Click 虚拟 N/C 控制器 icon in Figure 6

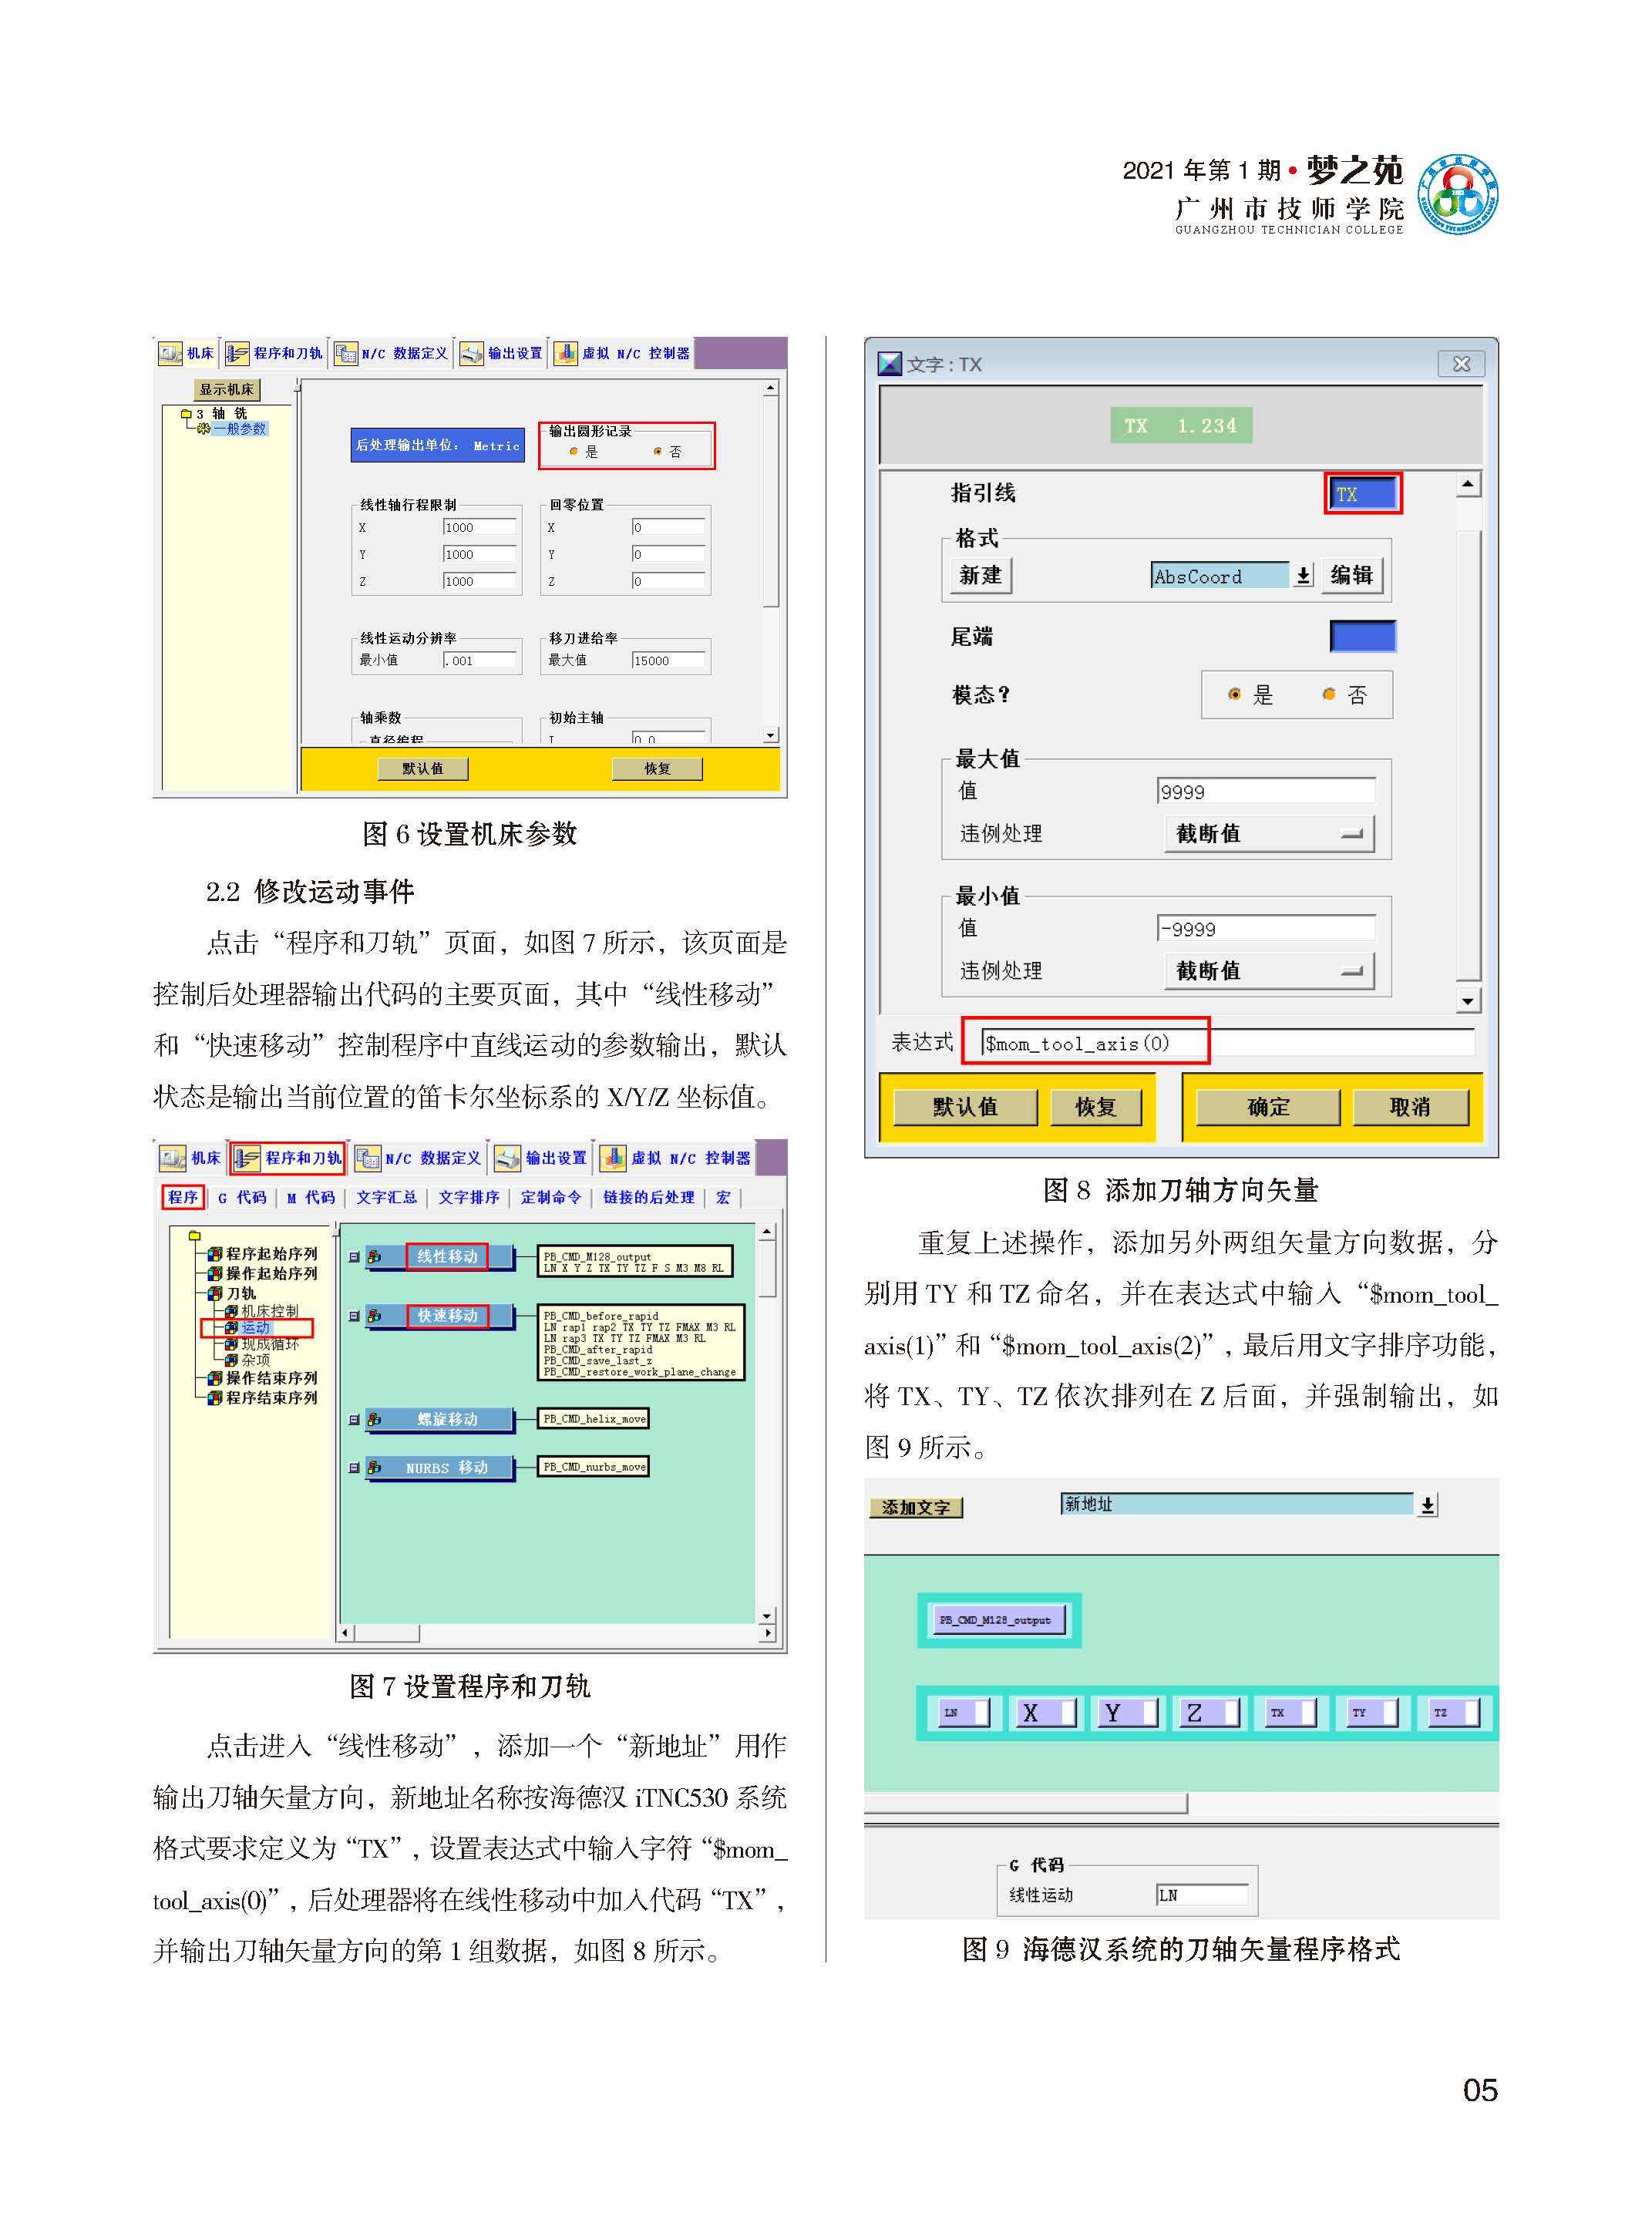pos(565,353)
